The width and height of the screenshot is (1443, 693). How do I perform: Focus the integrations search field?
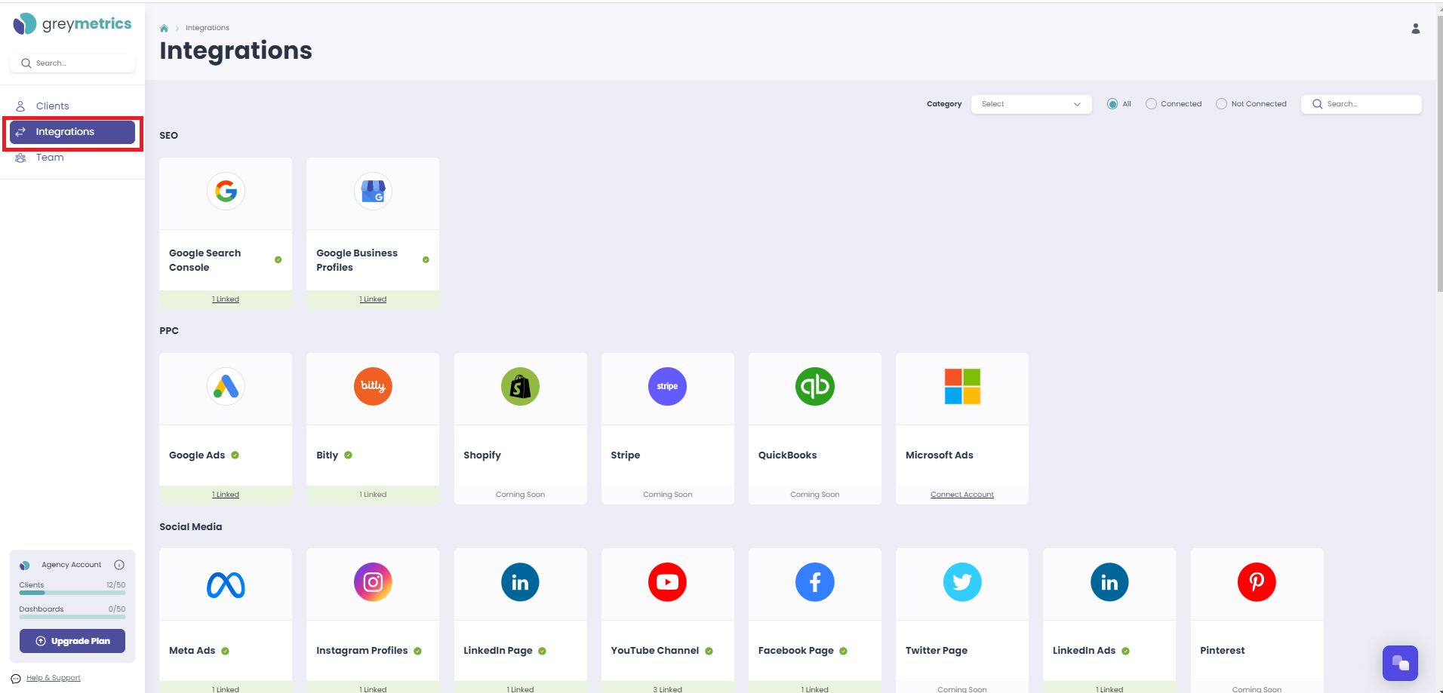1361,104
